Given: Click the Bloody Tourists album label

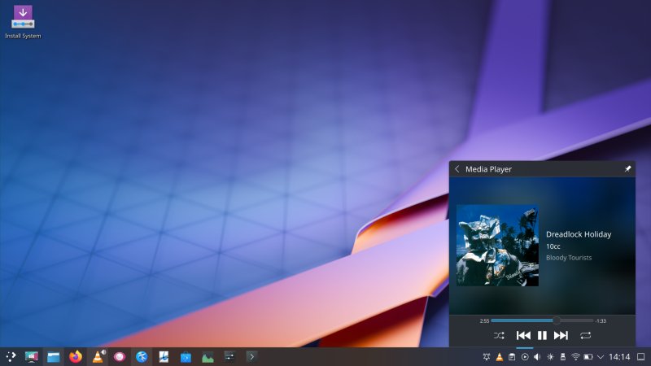Looking at the screenshot, I should (x=569, y=258).
